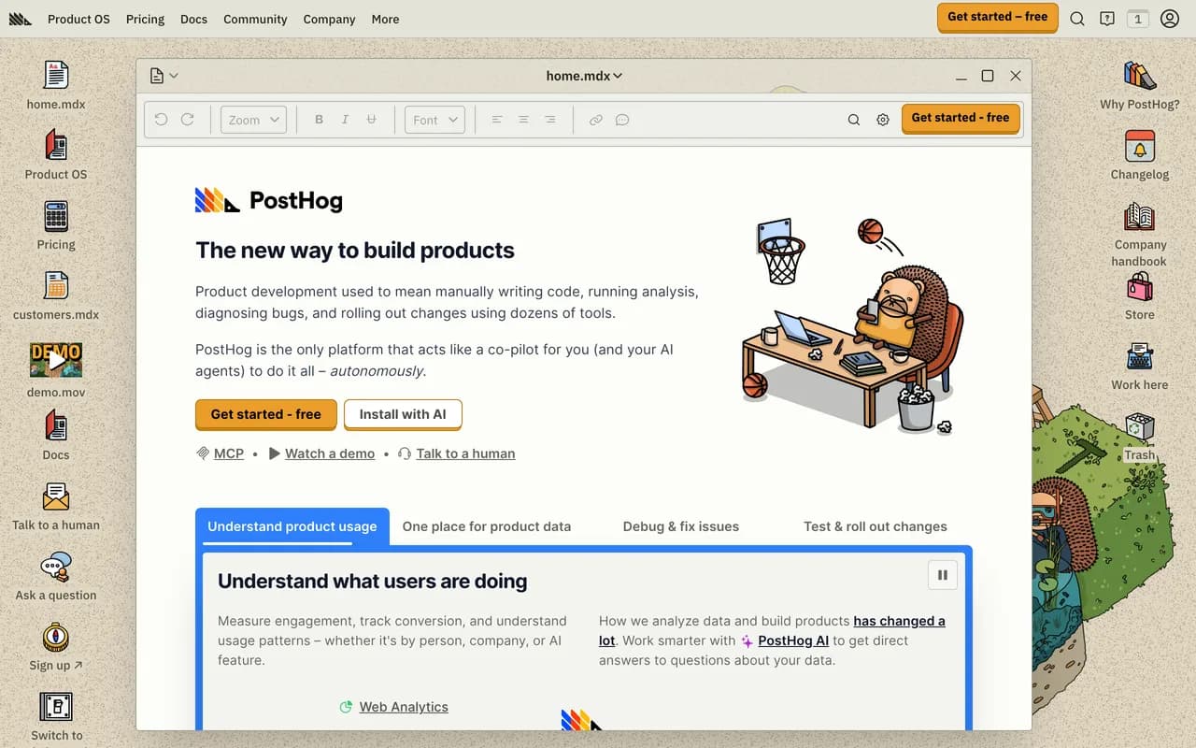1196x748 pixels.
Task: Open the has changed a lot link
Action: (x=899, y=621)
